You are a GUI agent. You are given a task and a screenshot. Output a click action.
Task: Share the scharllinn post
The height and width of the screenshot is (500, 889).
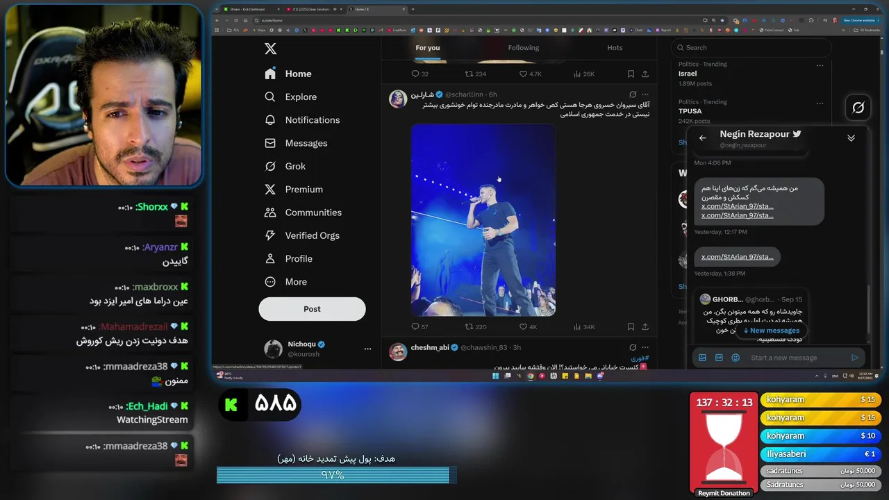click(645, 326)
